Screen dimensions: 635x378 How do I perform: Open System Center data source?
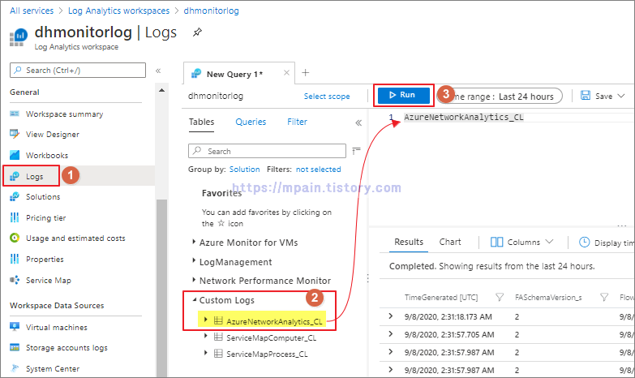(53, 369)
